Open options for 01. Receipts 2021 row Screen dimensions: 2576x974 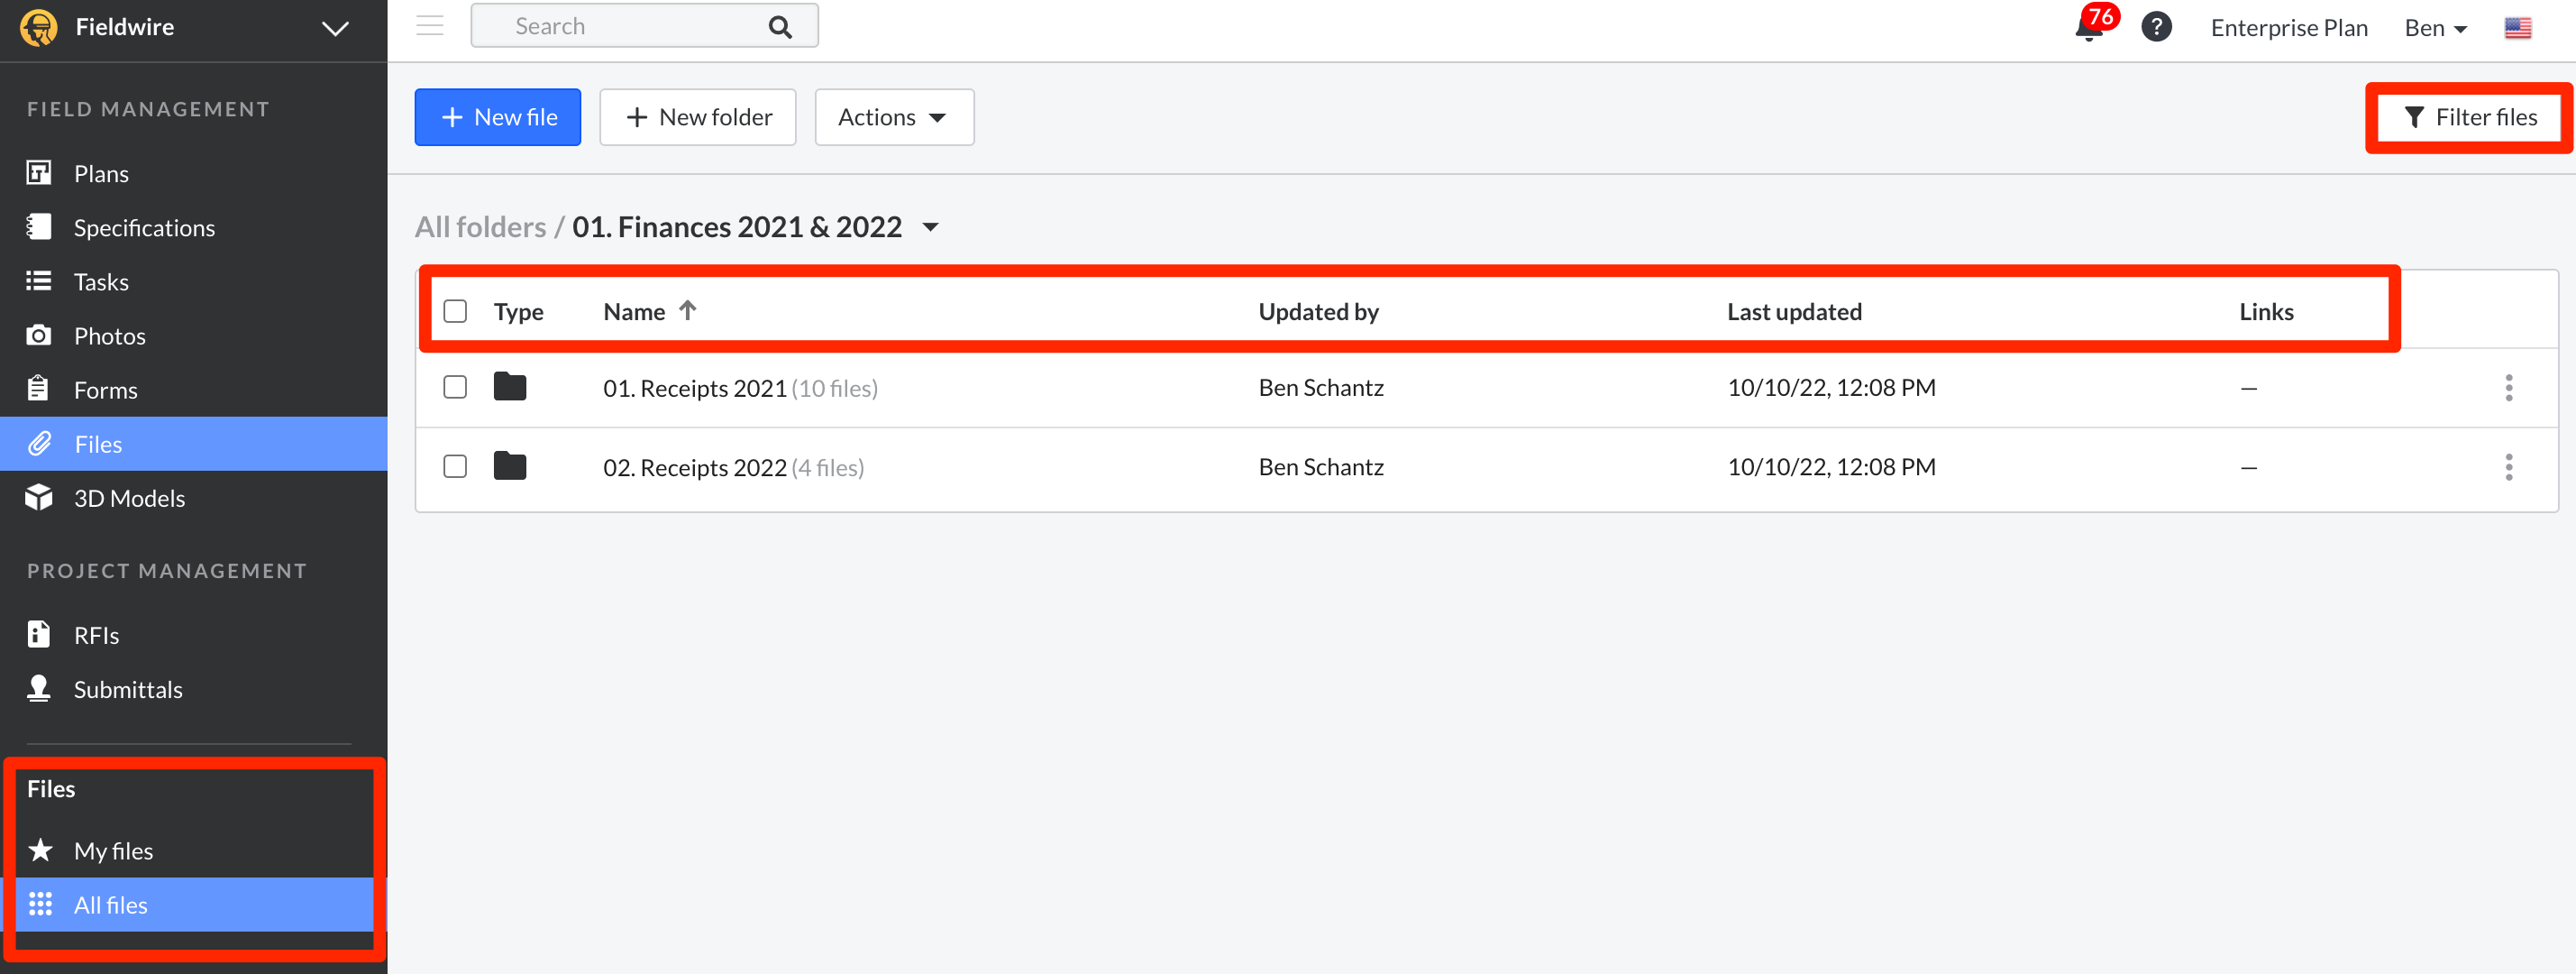tap(2508, 388)
